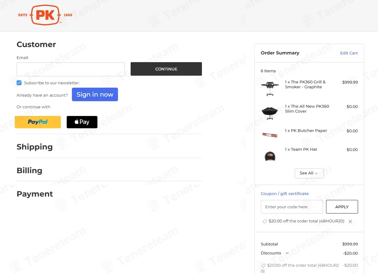Click the coupon code input field

click(x=292, y=207)
